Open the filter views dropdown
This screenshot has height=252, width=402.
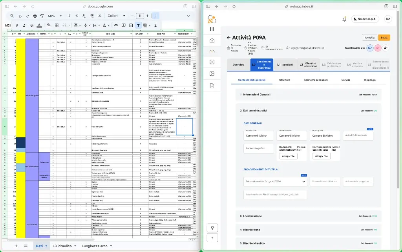click(147, 25)
